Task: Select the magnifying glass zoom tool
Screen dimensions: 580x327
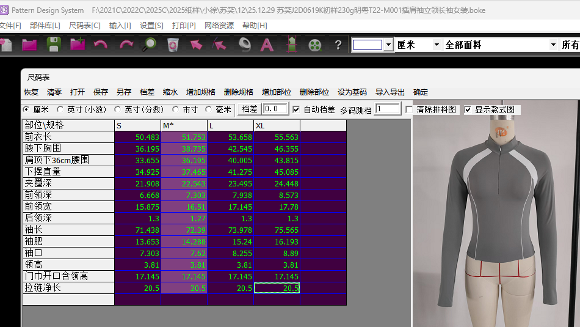Action: 150,45
